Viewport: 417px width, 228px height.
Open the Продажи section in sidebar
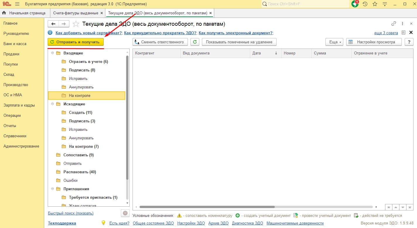click(x=11, y=54)
